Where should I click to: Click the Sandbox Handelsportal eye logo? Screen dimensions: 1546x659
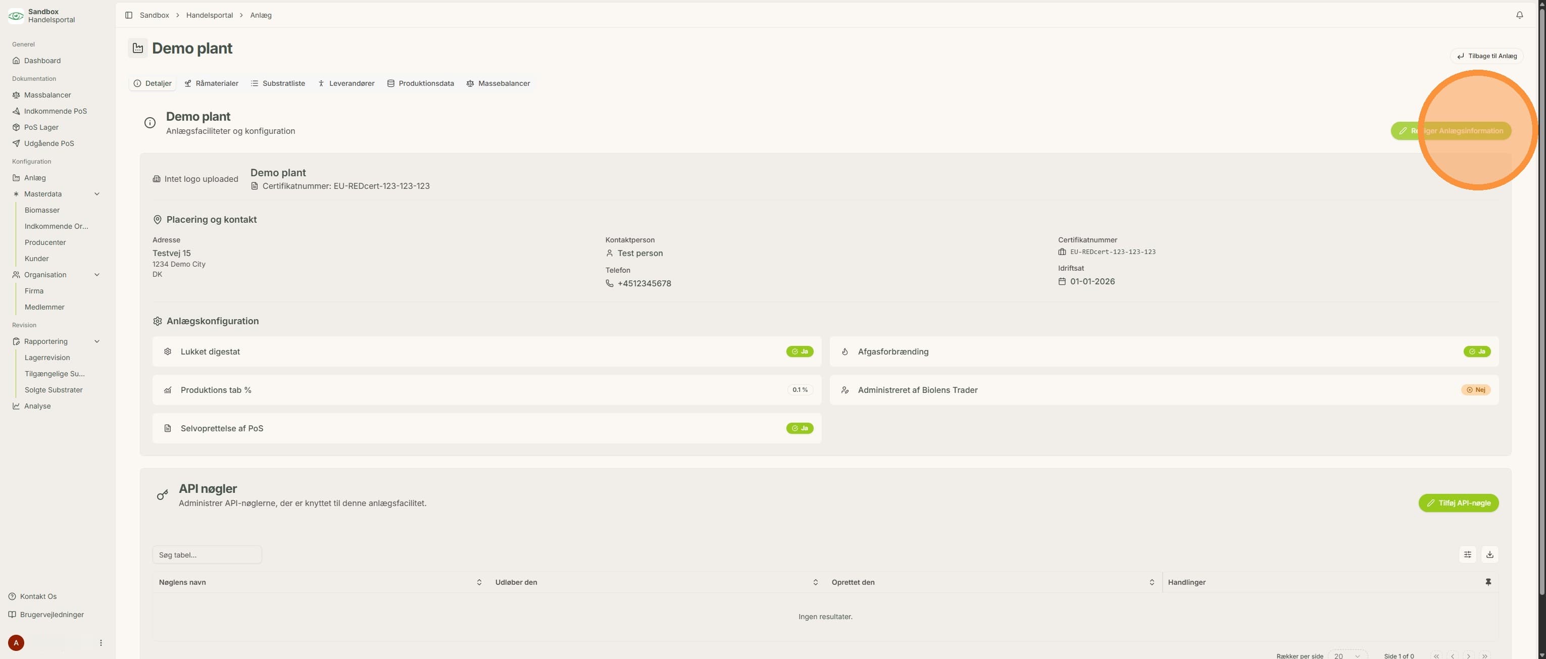(16, 16)
